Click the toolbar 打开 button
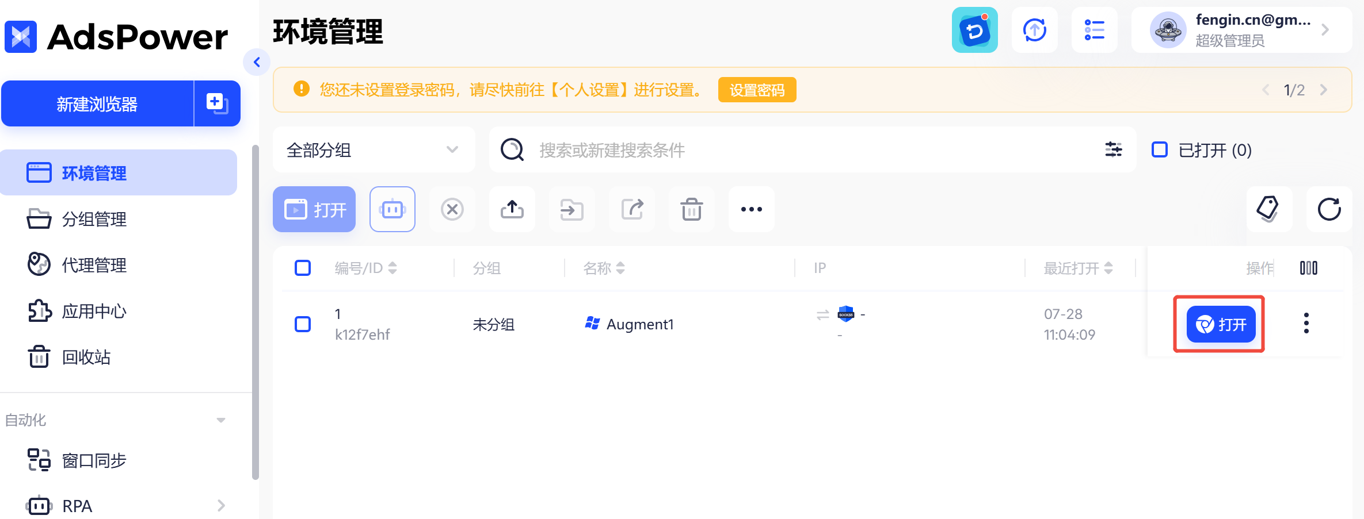 point(314,209)
